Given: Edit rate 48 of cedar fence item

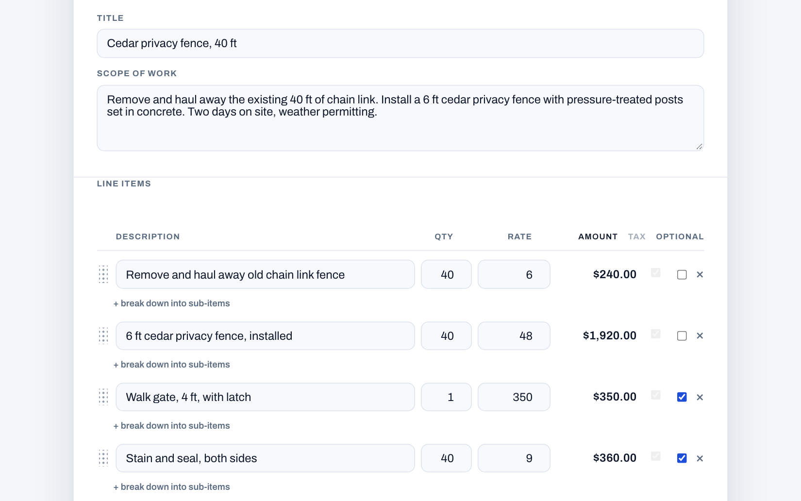Looking at the screenshot, I should click(x=514, y=335).
